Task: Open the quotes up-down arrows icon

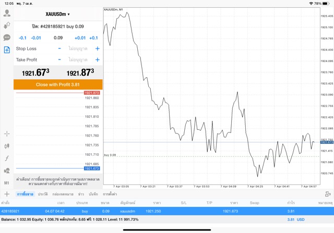Action: (7, 25)
